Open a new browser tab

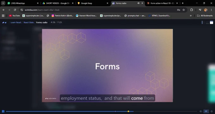coord(183,3)
